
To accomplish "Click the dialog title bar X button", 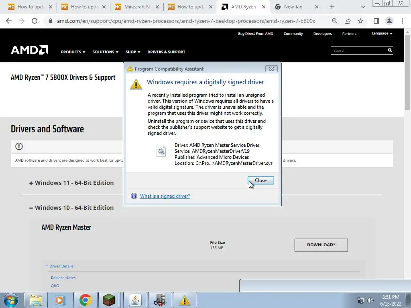I will pyautogui.click(x=271, y=69).
